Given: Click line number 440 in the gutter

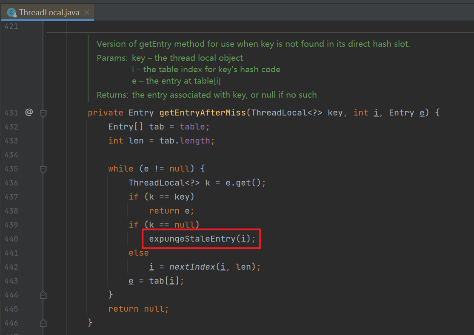Looking at the screenshot, I should coord(11,239).
